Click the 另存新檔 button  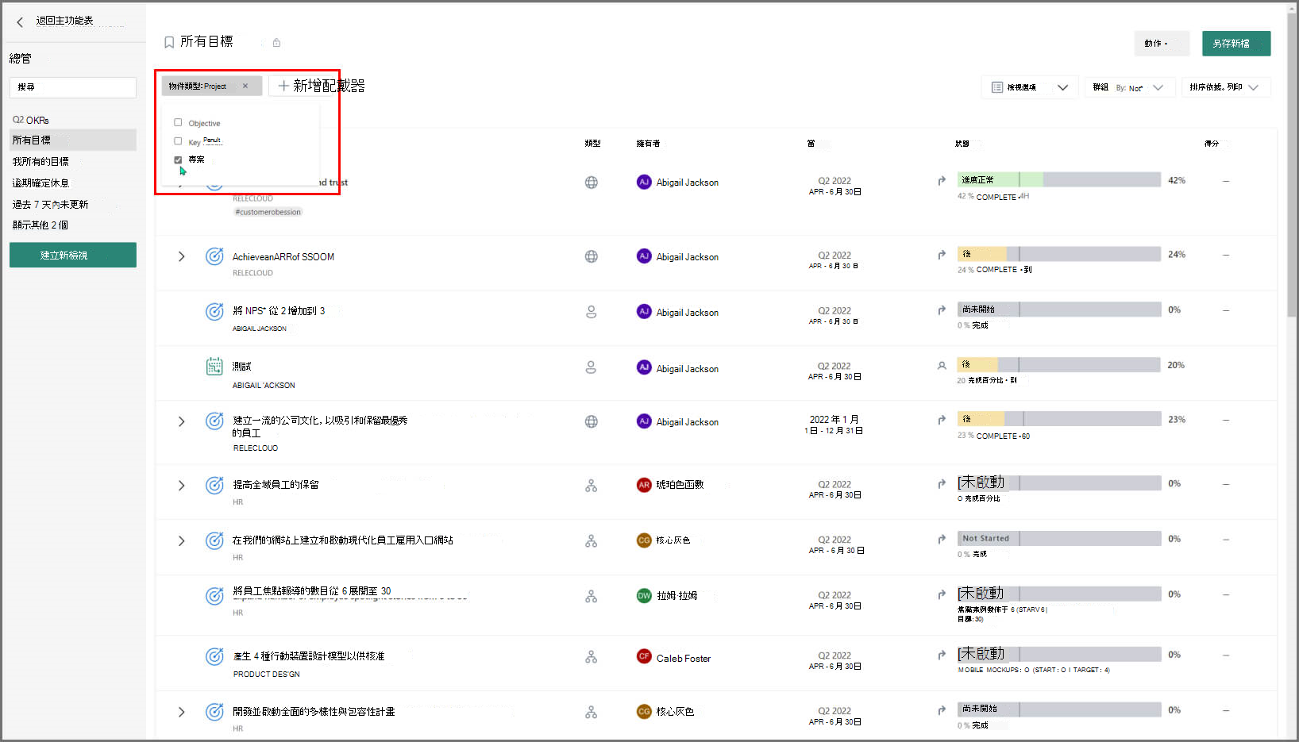coord(1236,44)
